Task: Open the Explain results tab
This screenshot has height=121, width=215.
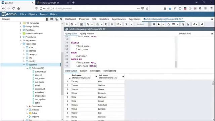Action: 84,71
